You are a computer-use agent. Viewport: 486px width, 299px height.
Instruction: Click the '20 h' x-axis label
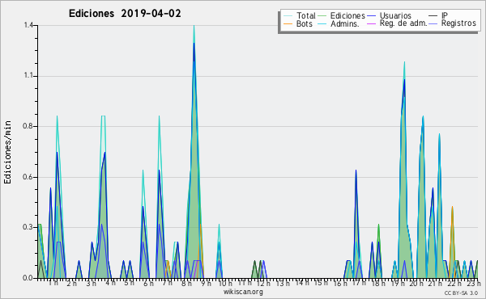click(416, 283)
